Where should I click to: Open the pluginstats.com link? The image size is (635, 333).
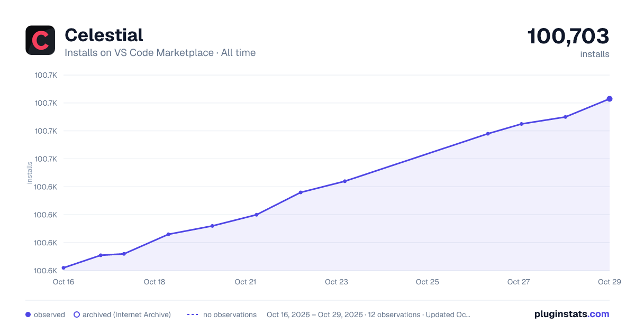coord(572,314)
